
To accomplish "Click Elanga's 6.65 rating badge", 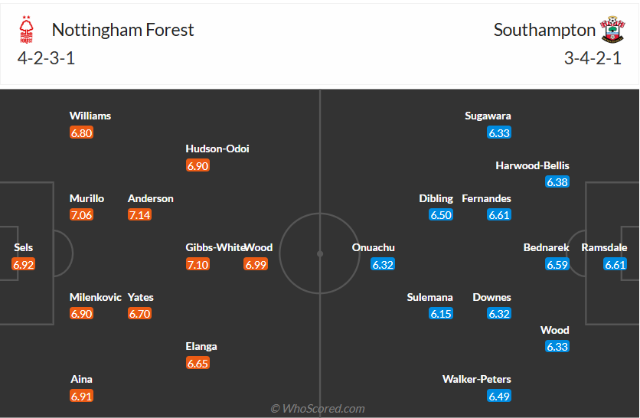I will [198, 363].
